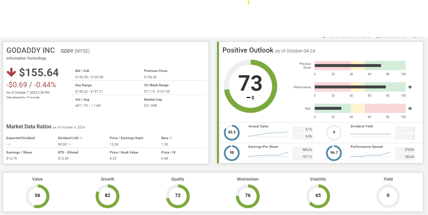Click the EPS - Diluted value $12.50

pos(63,158)
